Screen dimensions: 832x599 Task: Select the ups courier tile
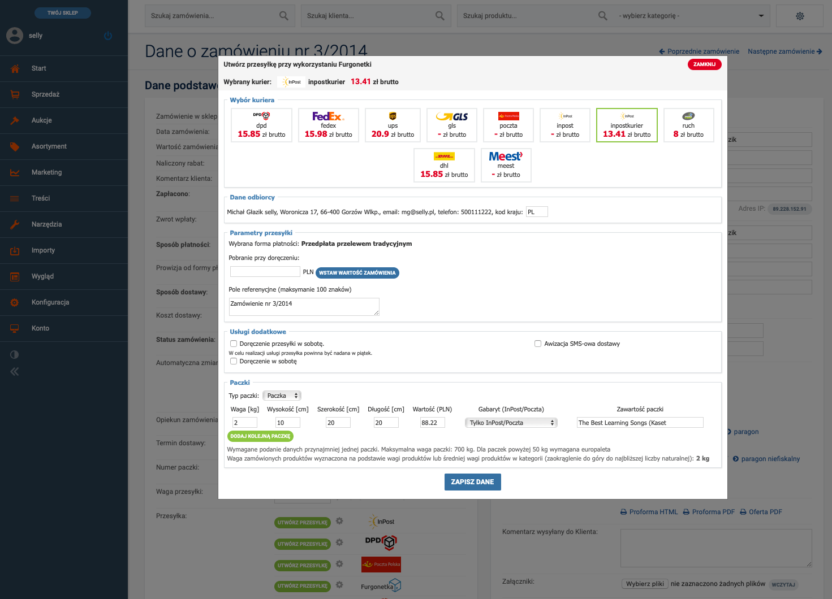pos(393,125)
